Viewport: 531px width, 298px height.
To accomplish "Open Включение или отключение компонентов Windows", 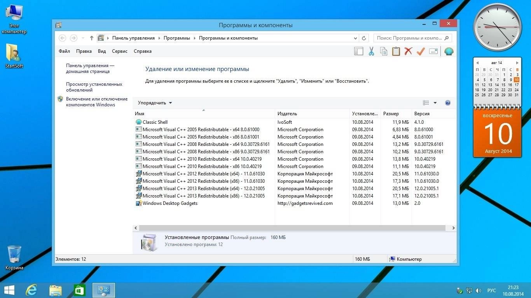I will pyautogui.click(x=97, y=102).
